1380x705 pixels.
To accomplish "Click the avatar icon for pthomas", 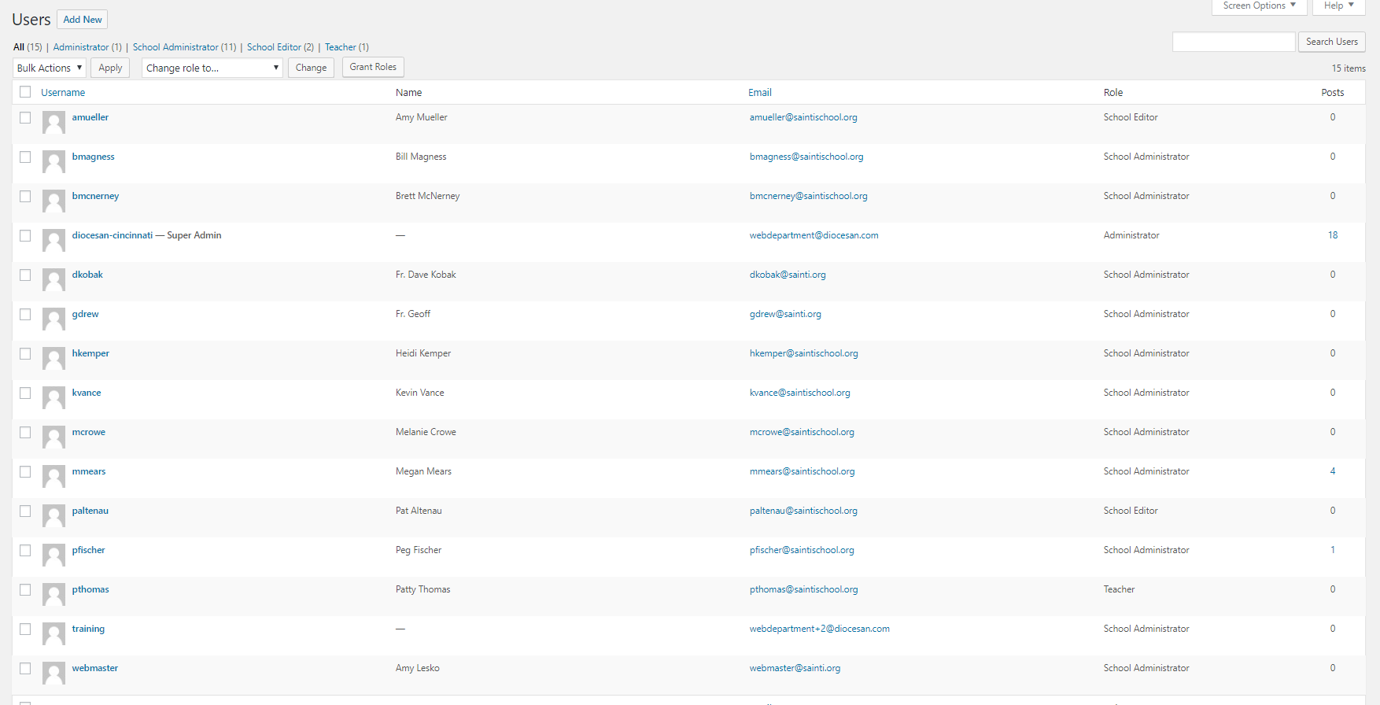I will [x=54, y=594].
